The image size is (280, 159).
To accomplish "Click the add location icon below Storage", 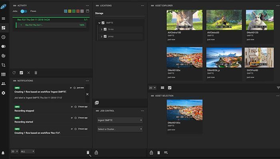I will 97,103.
